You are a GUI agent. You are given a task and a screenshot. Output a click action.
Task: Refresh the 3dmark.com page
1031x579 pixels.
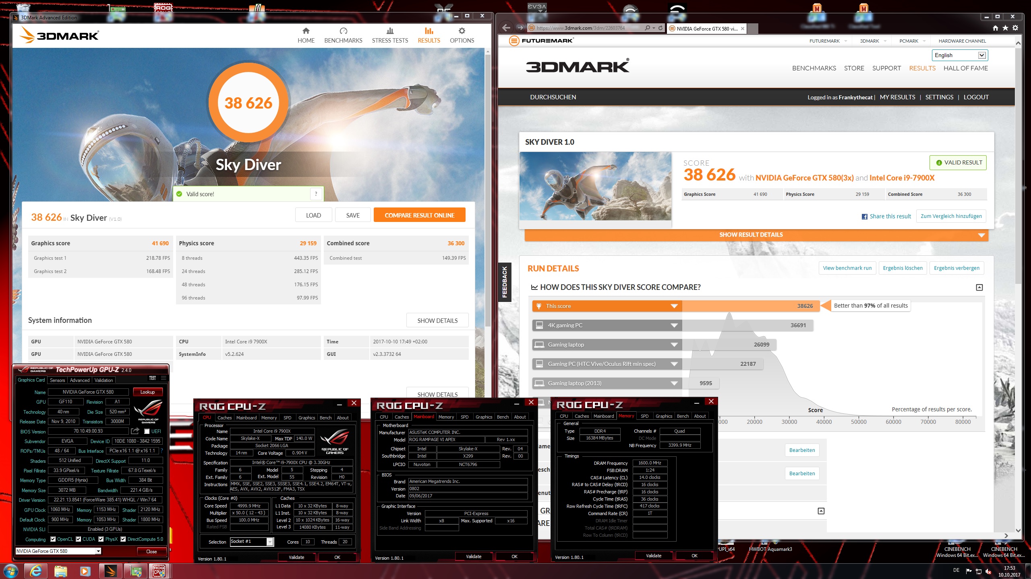coord(660,28)
